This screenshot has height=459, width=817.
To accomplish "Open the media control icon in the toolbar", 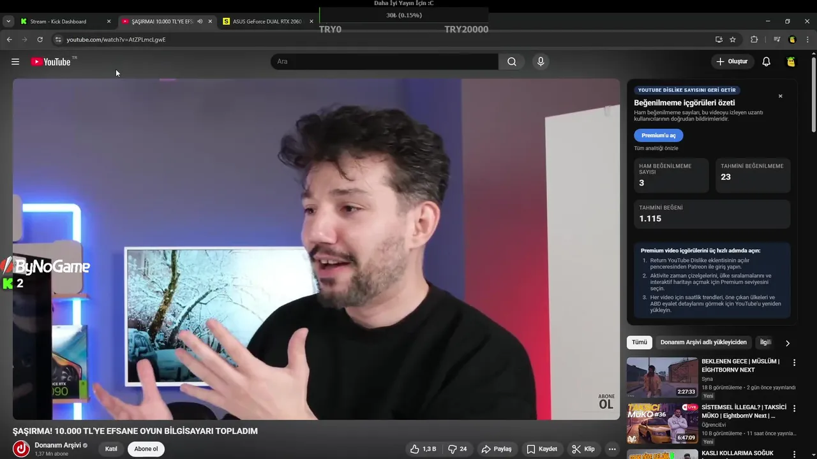I will point(777,40).
